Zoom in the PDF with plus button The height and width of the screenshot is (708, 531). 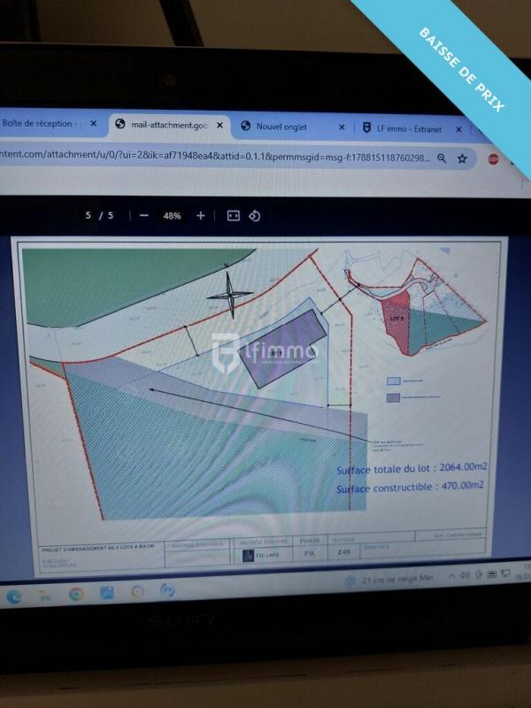(x=201, y=216)
